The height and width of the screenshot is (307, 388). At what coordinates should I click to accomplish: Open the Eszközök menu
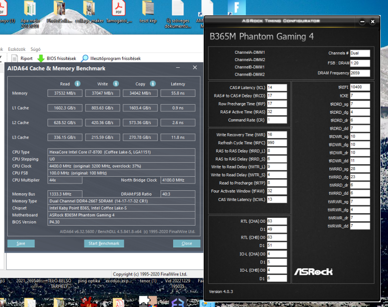click(16, 49)
